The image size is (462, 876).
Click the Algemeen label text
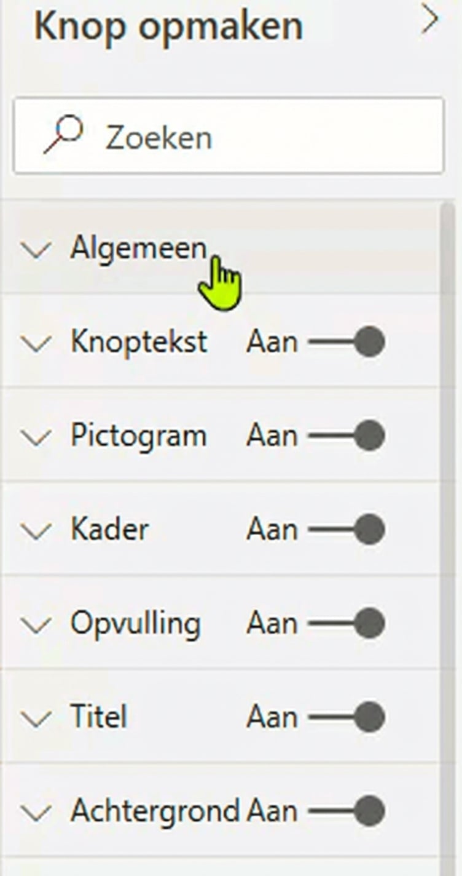(139, 247)
